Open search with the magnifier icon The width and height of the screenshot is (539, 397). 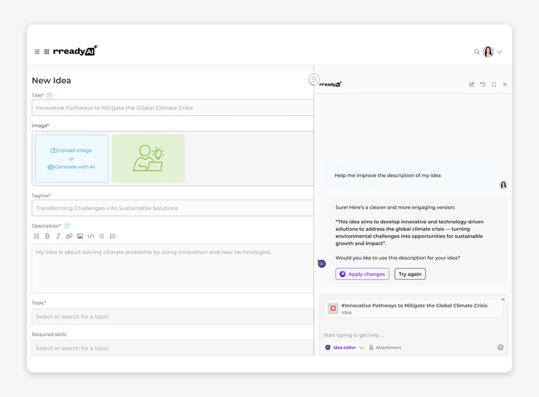pyautogui.click(x=477, y=52)
